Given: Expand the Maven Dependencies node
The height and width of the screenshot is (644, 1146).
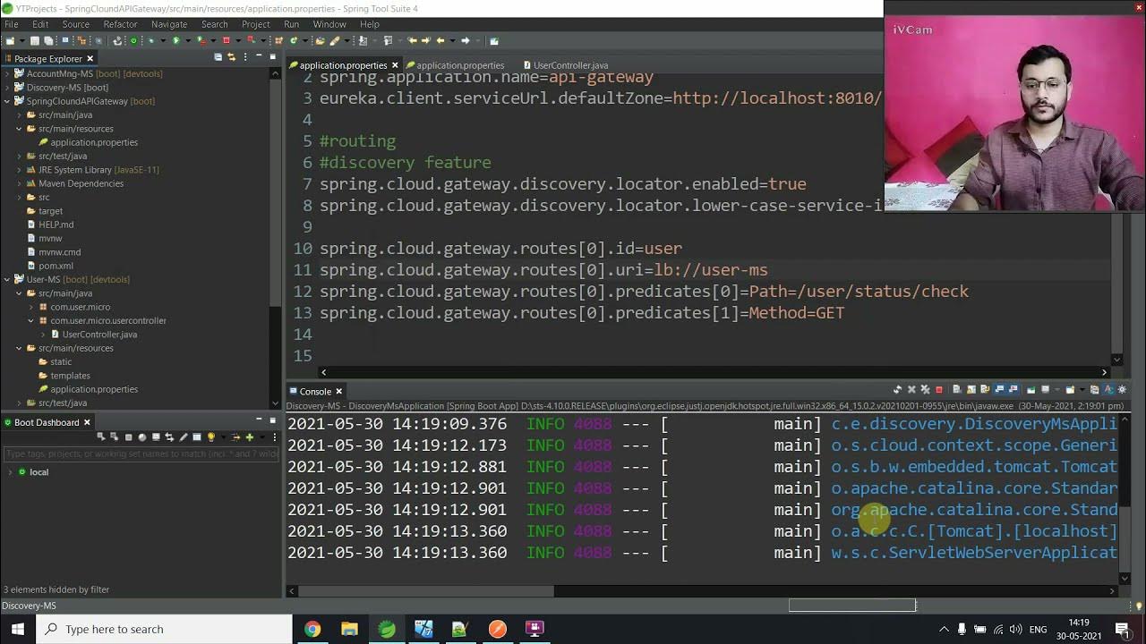Looking at the screenshot, I should point(19,183).
